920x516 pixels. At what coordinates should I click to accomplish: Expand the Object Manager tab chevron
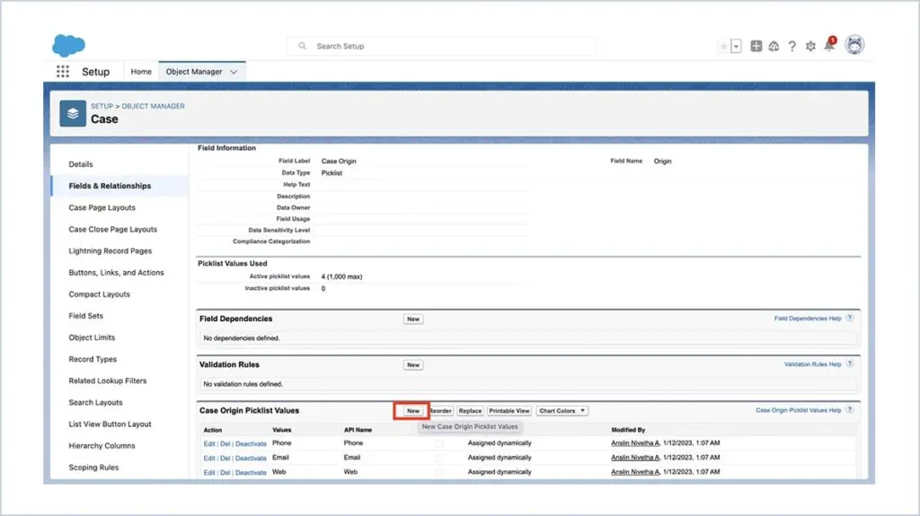coord(234,72)
